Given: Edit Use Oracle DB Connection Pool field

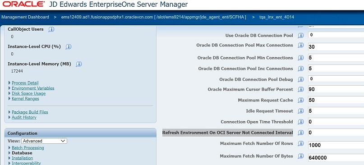Looking at the screenshot, I should [336, 35].
